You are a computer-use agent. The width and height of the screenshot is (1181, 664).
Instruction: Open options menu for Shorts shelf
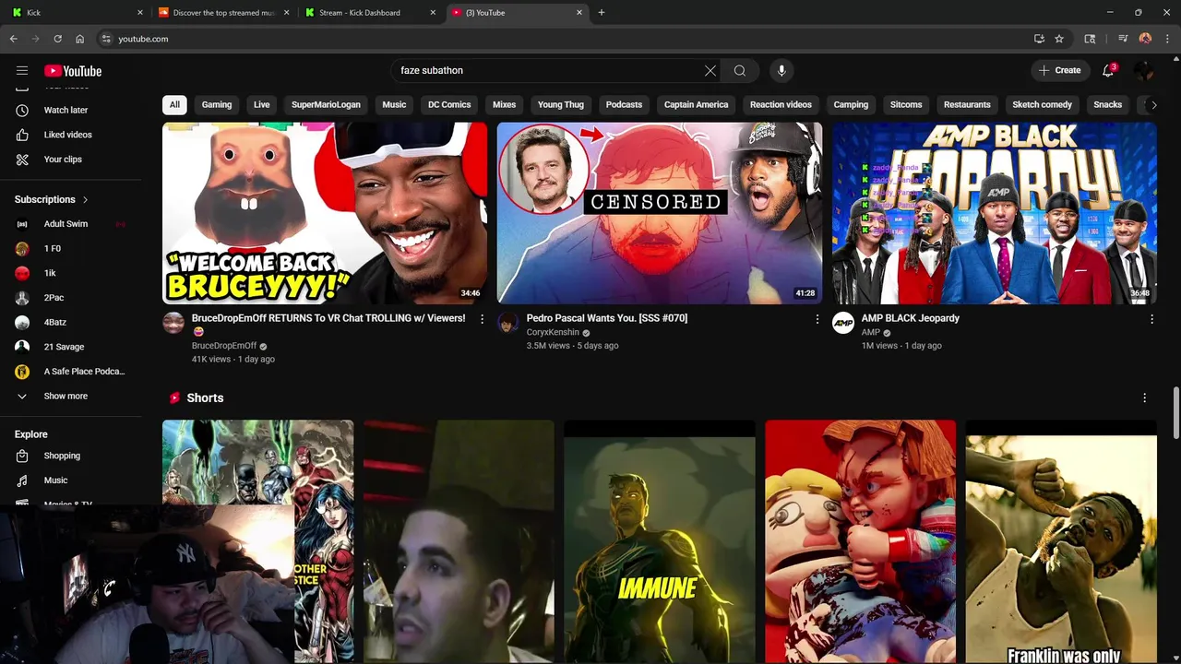tap(1144, 397)
